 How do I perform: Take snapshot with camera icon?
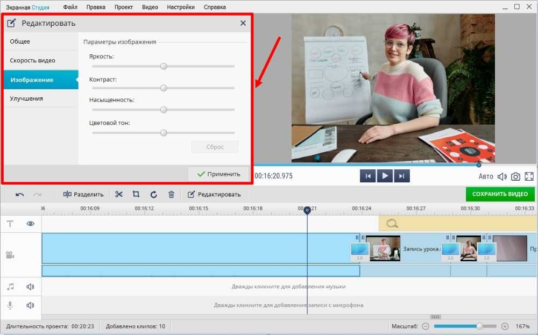click(515, 176)
